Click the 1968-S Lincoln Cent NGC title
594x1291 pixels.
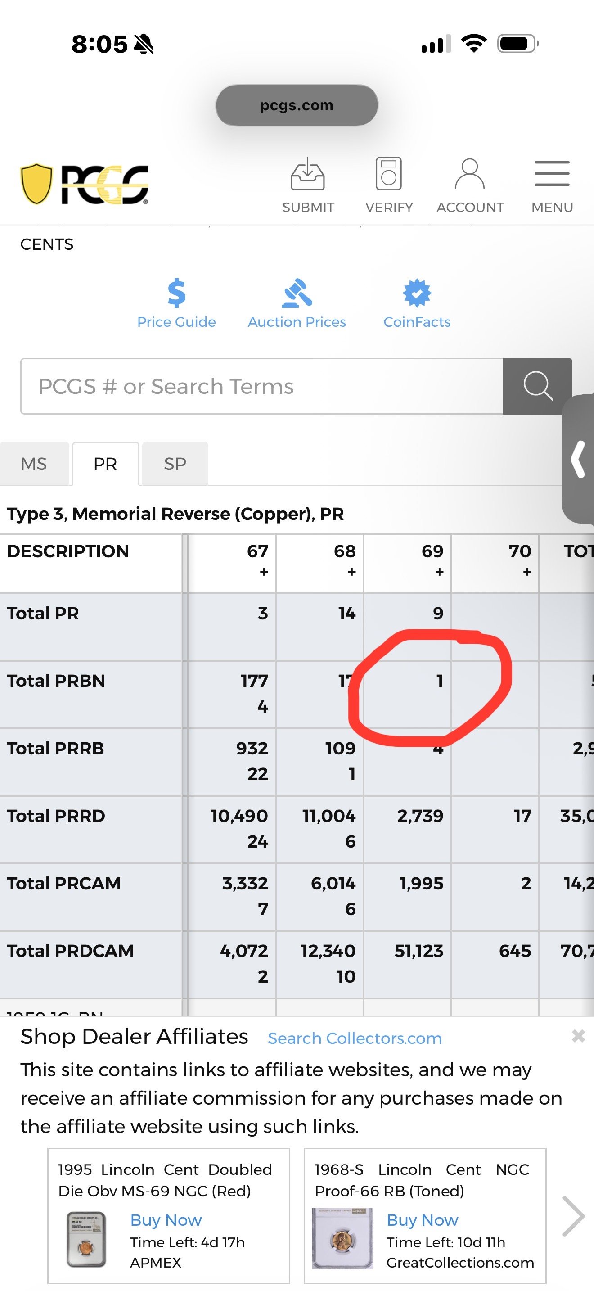(x=422, y=1180)
